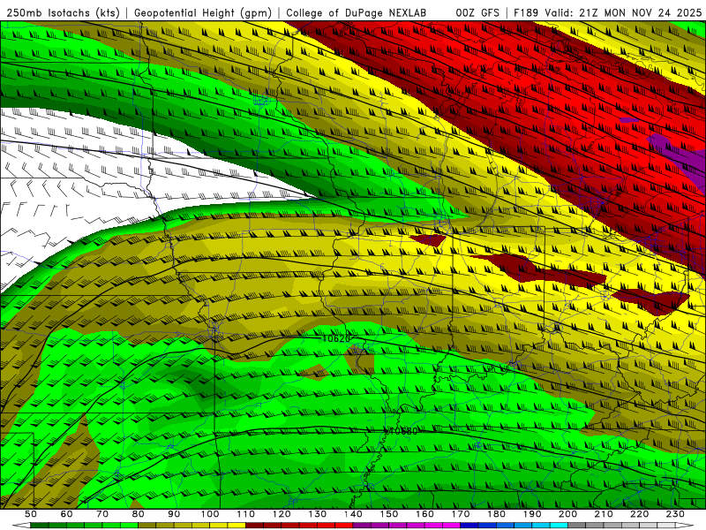The image size is (706, 530).
Task: Click the 100 knot legend tick label
Action: [210, 514]
